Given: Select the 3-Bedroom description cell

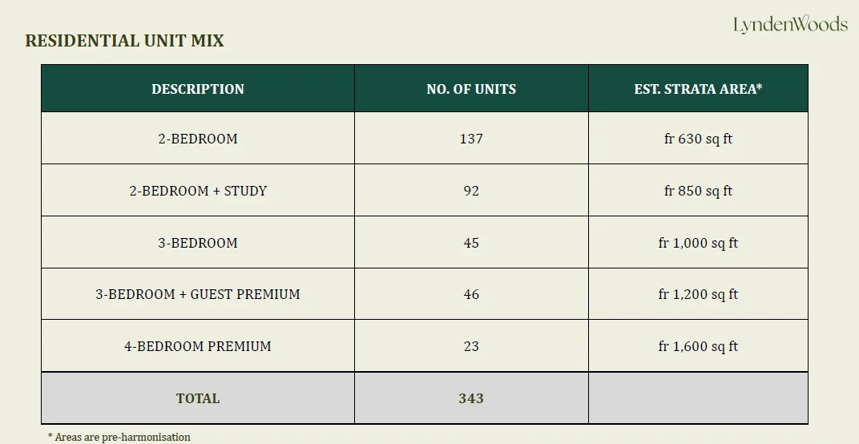Looking at the screenshot, I should [198, 243].
